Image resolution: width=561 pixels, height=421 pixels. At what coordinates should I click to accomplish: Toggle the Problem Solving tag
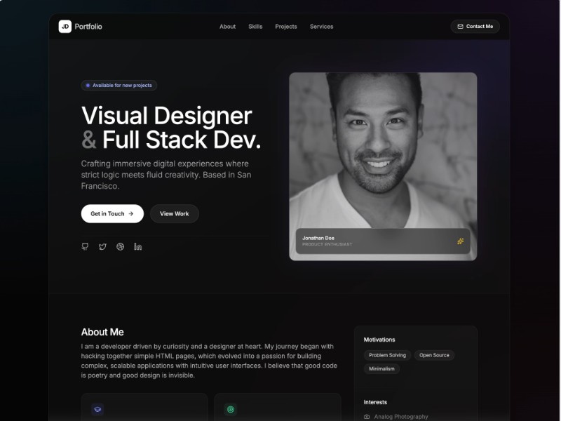pos(387,355)
